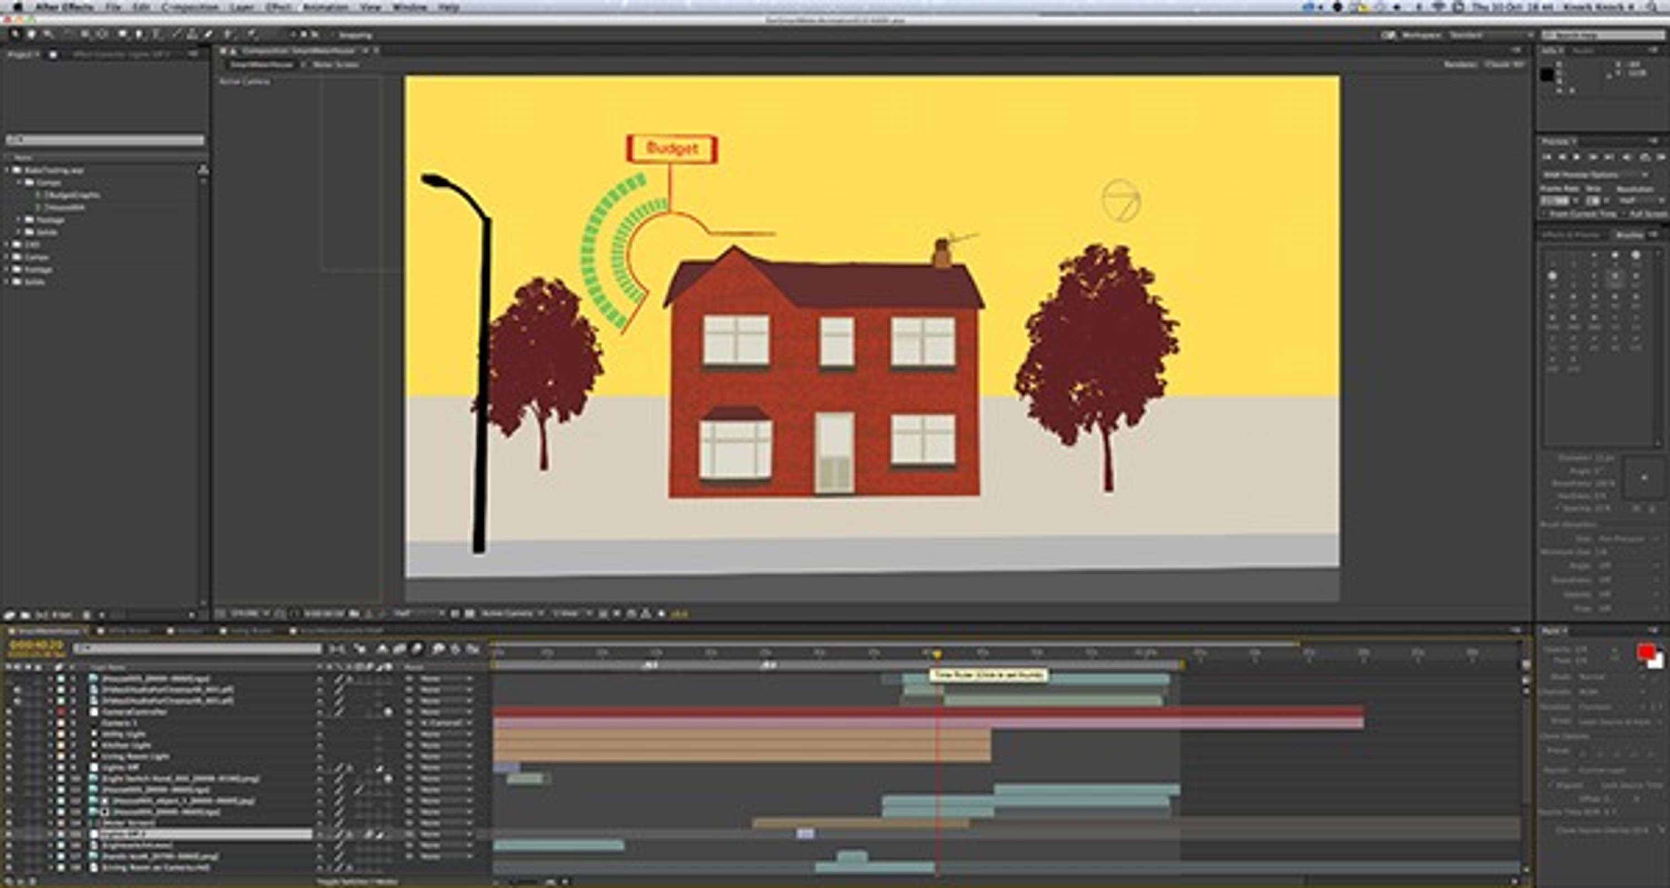The height and width of the screenshot is (888, 1670).
Task: Select the Puppet Pin tool
Action: pos(252,35)
